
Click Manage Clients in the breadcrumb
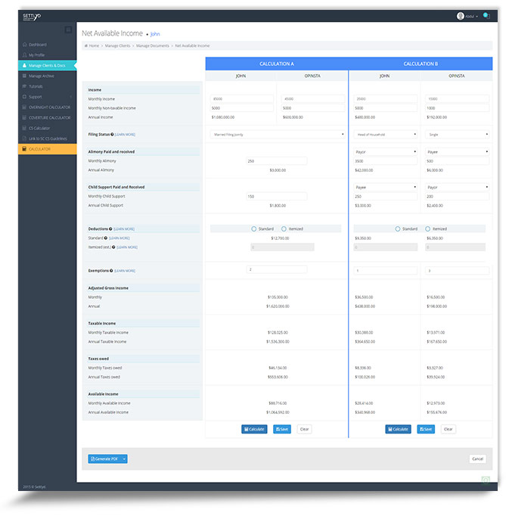click(x=119, y=46)
